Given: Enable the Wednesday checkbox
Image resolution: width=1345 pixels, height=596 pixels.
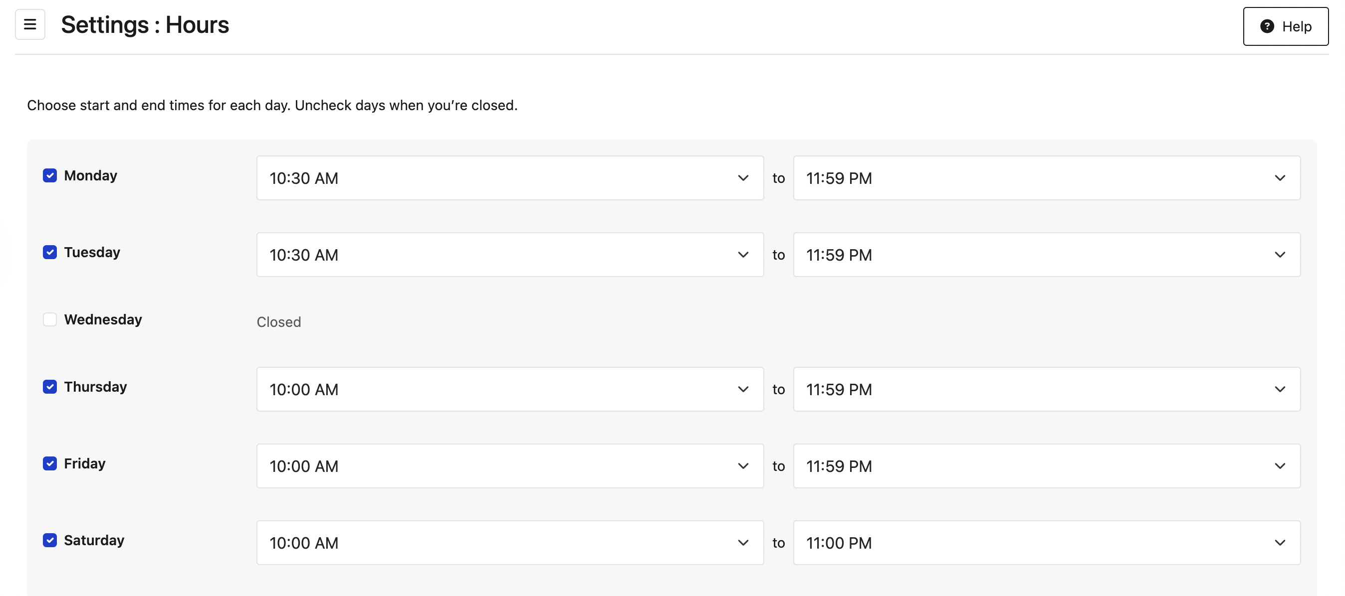Looking at the screenshot, I should 49,319.
